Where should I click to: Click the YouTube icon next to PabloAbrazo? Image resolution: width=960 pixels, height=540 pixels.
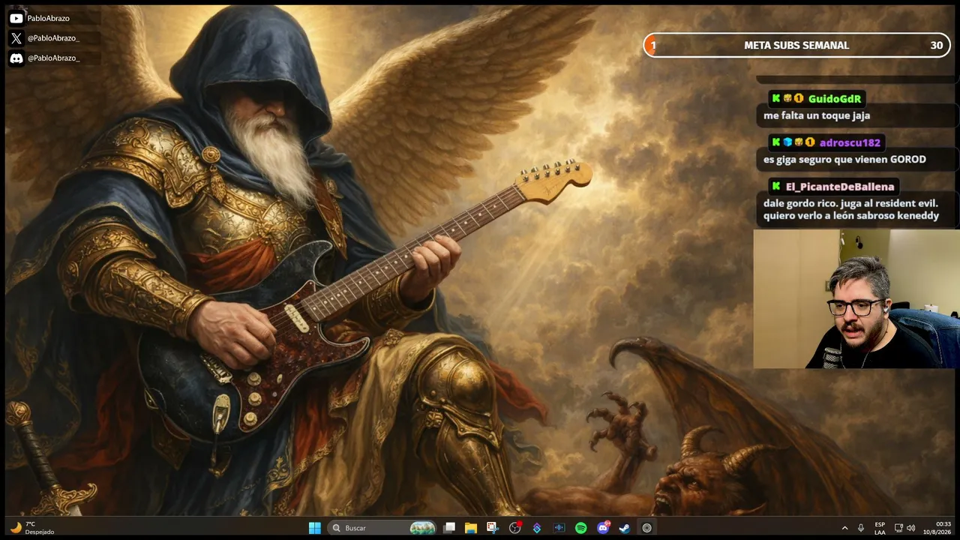pos(16,18)
